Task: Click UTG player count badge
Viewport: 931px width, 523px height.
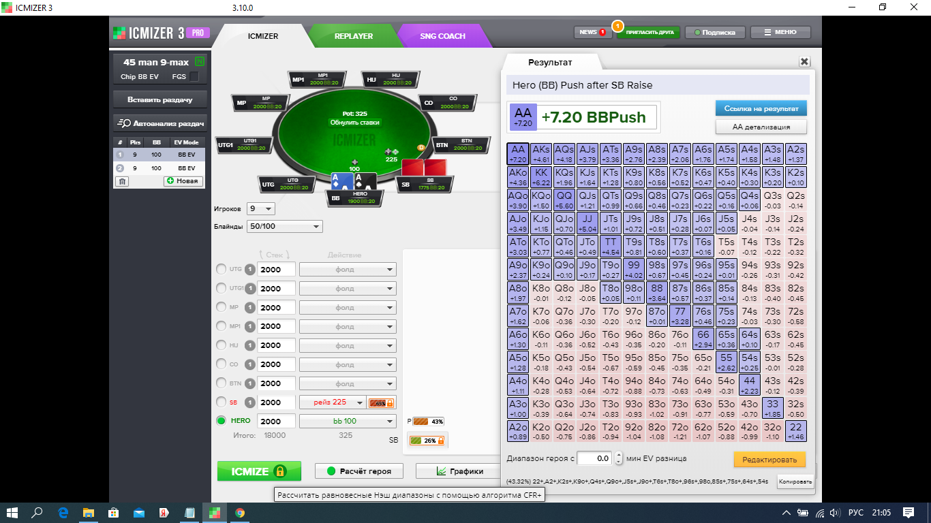Action: click(x=250, y=270)
